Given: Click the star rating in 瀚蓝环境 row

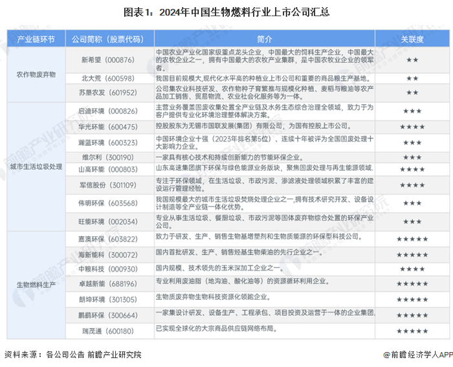Looking at the screenshot, I should [x=412, y=143].
